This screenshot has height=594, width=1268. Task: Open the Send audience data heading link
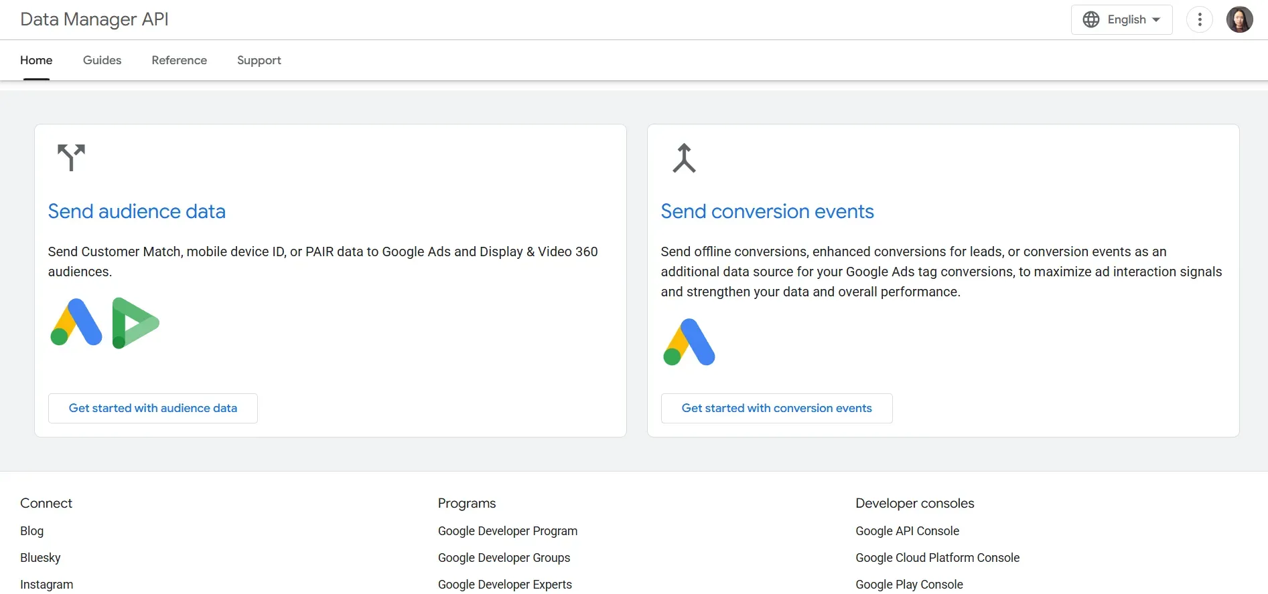tap(137, 211)
